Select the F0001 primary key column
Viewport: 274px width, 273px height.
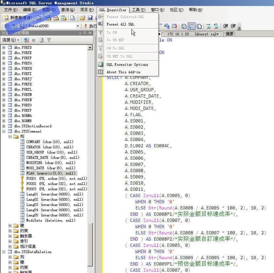(56, 178)
